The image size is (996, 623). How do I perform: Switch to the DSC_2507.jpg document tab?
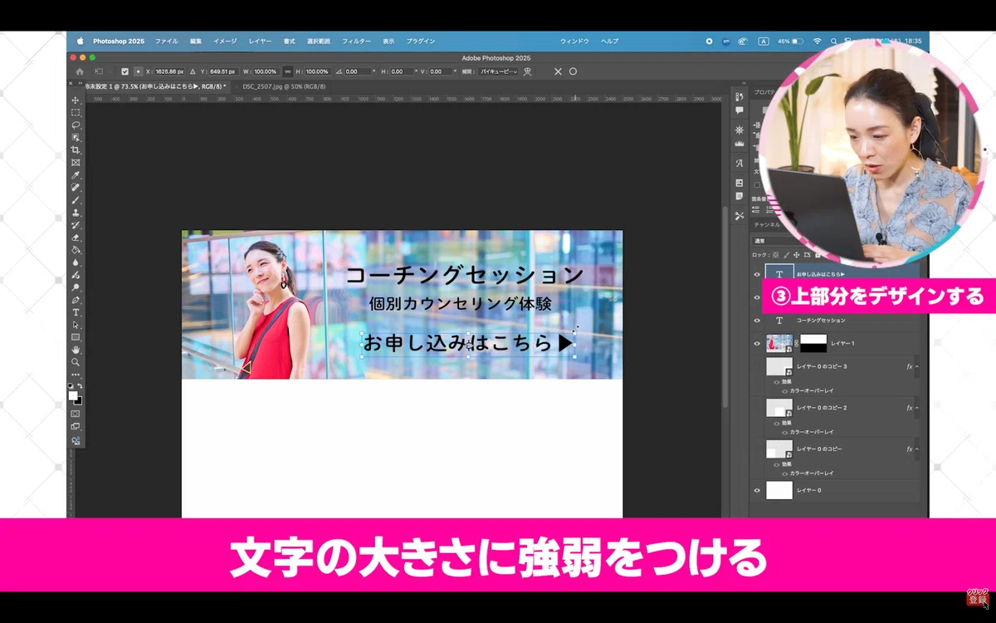click(283, 86)
